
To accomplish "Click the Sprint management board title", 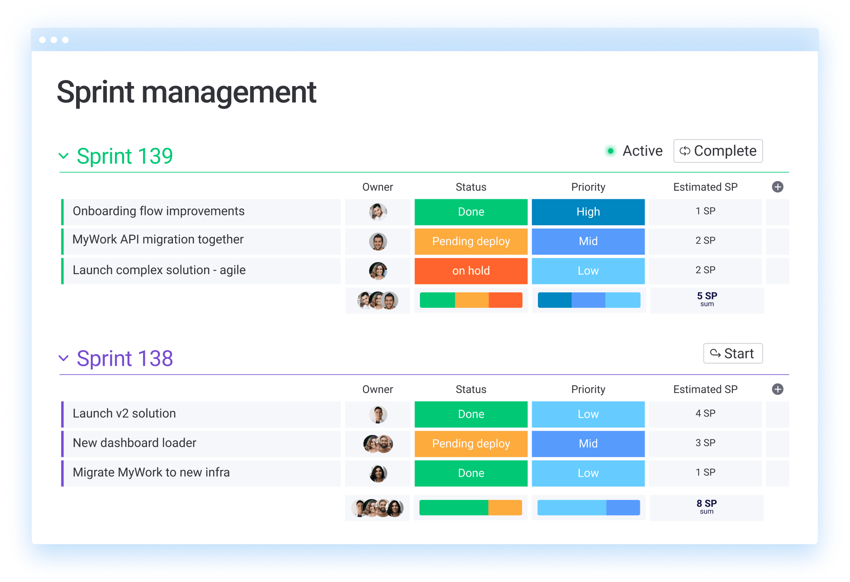I will click(187, 92).
